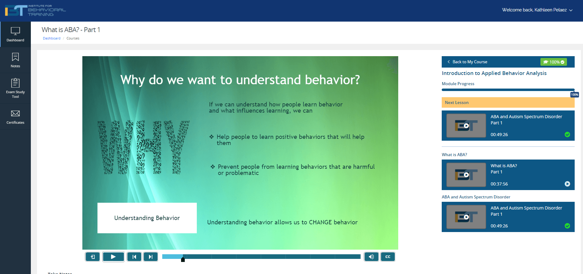Click the Institute for Behavioral Training logo
This screenshot has height=274, width=583.
(35, 10)
